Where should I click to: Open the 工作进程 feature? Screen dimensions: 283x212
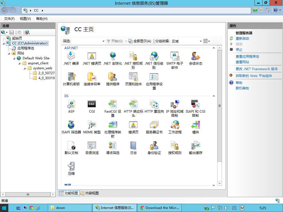(175, 127)
